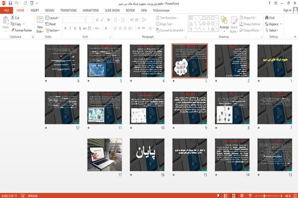
Task: Open Ribbon Display Options
Action: point(276,3)
